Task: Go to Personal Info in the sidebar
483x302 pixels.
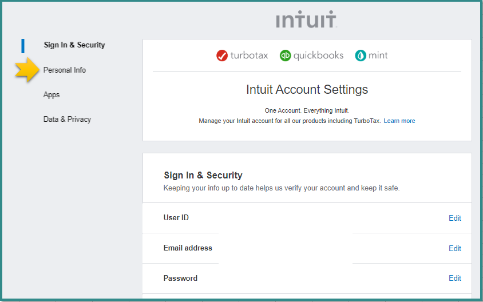Action: [x=65, y=70]
